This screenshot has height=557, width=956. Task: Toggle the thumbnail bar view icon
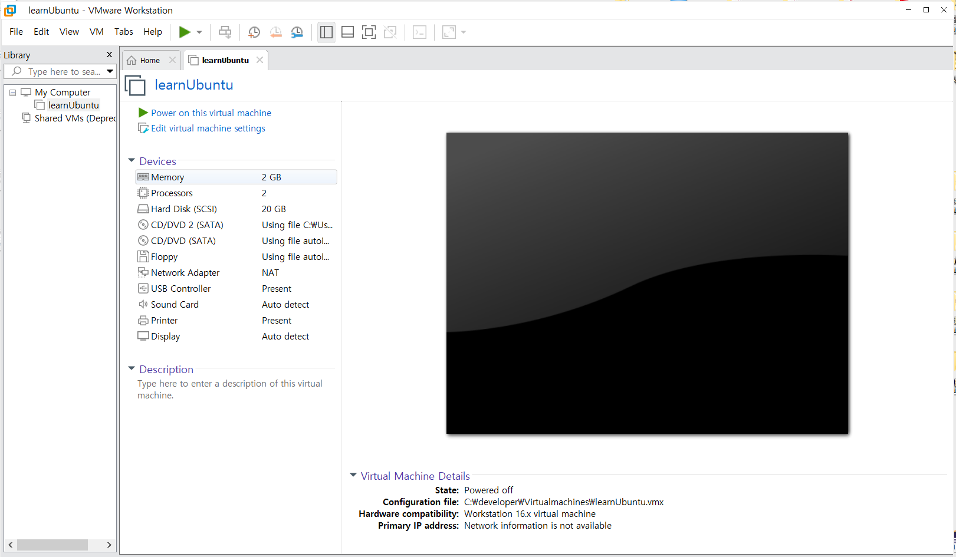tap(348, 32)
